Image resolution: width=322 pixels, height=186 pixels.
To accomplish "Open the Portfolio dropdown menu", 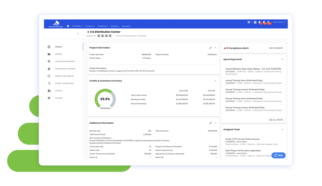I will point(77,26).
